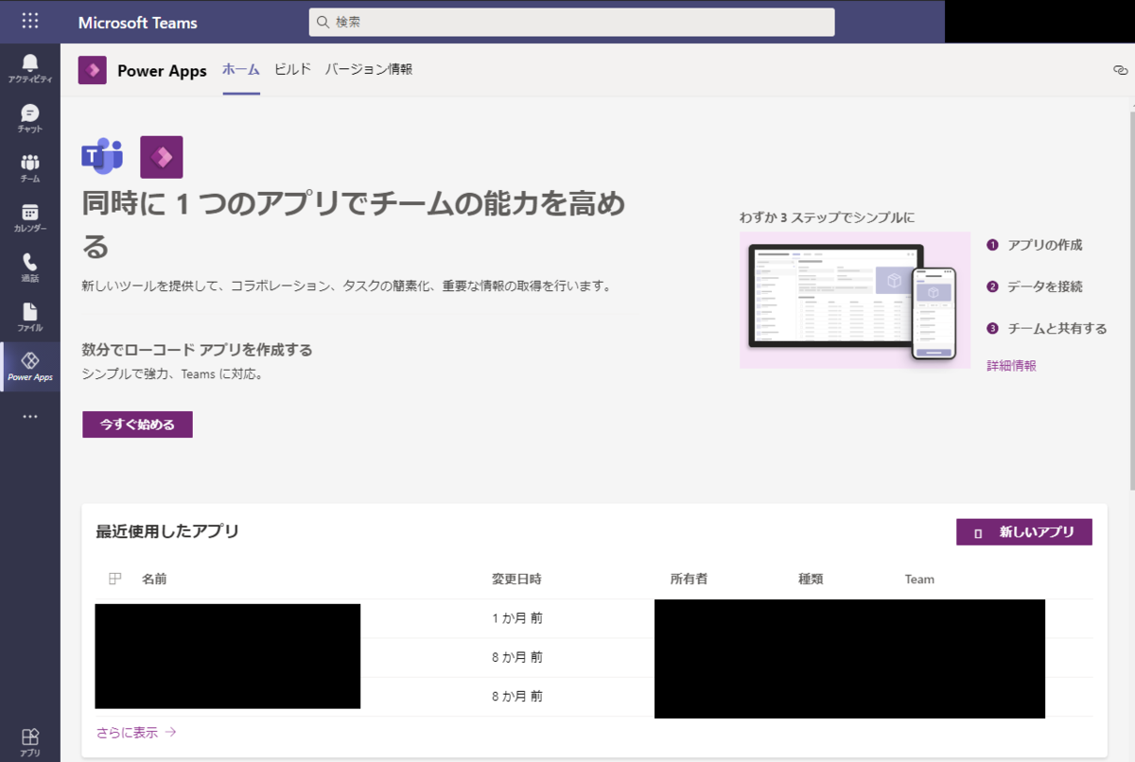The image size is (1135, 762).
Task: Click the 今すぐ始める button
Action: point(136,424)
